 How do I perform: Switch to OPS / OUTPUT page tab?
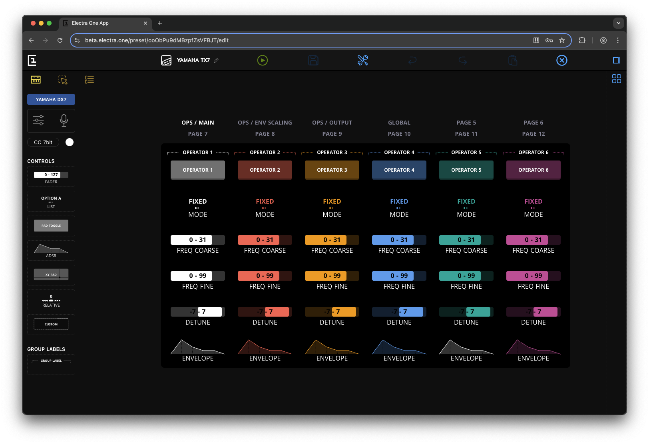[332, 123]
